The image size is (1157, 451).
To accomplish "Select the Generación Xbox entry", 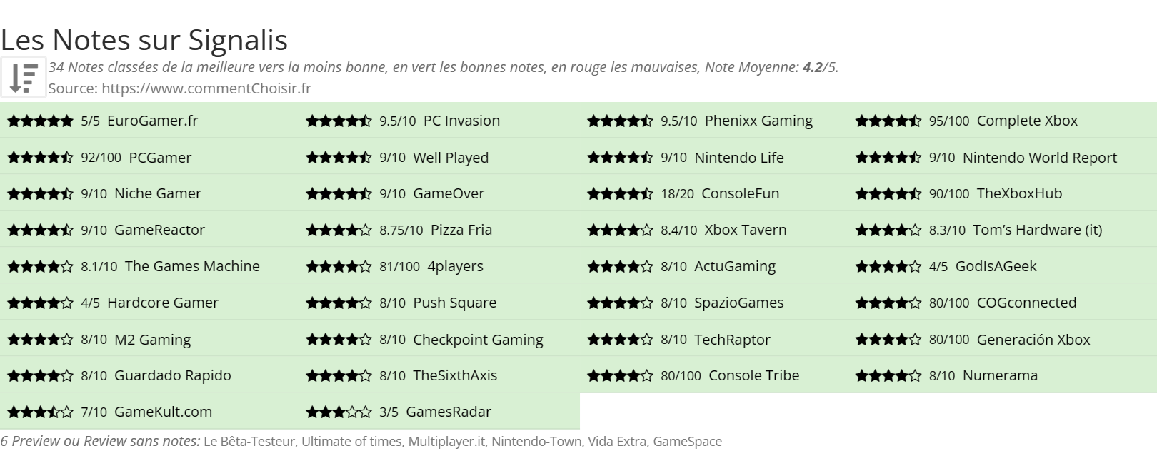I will click(x=1033, y=340).
